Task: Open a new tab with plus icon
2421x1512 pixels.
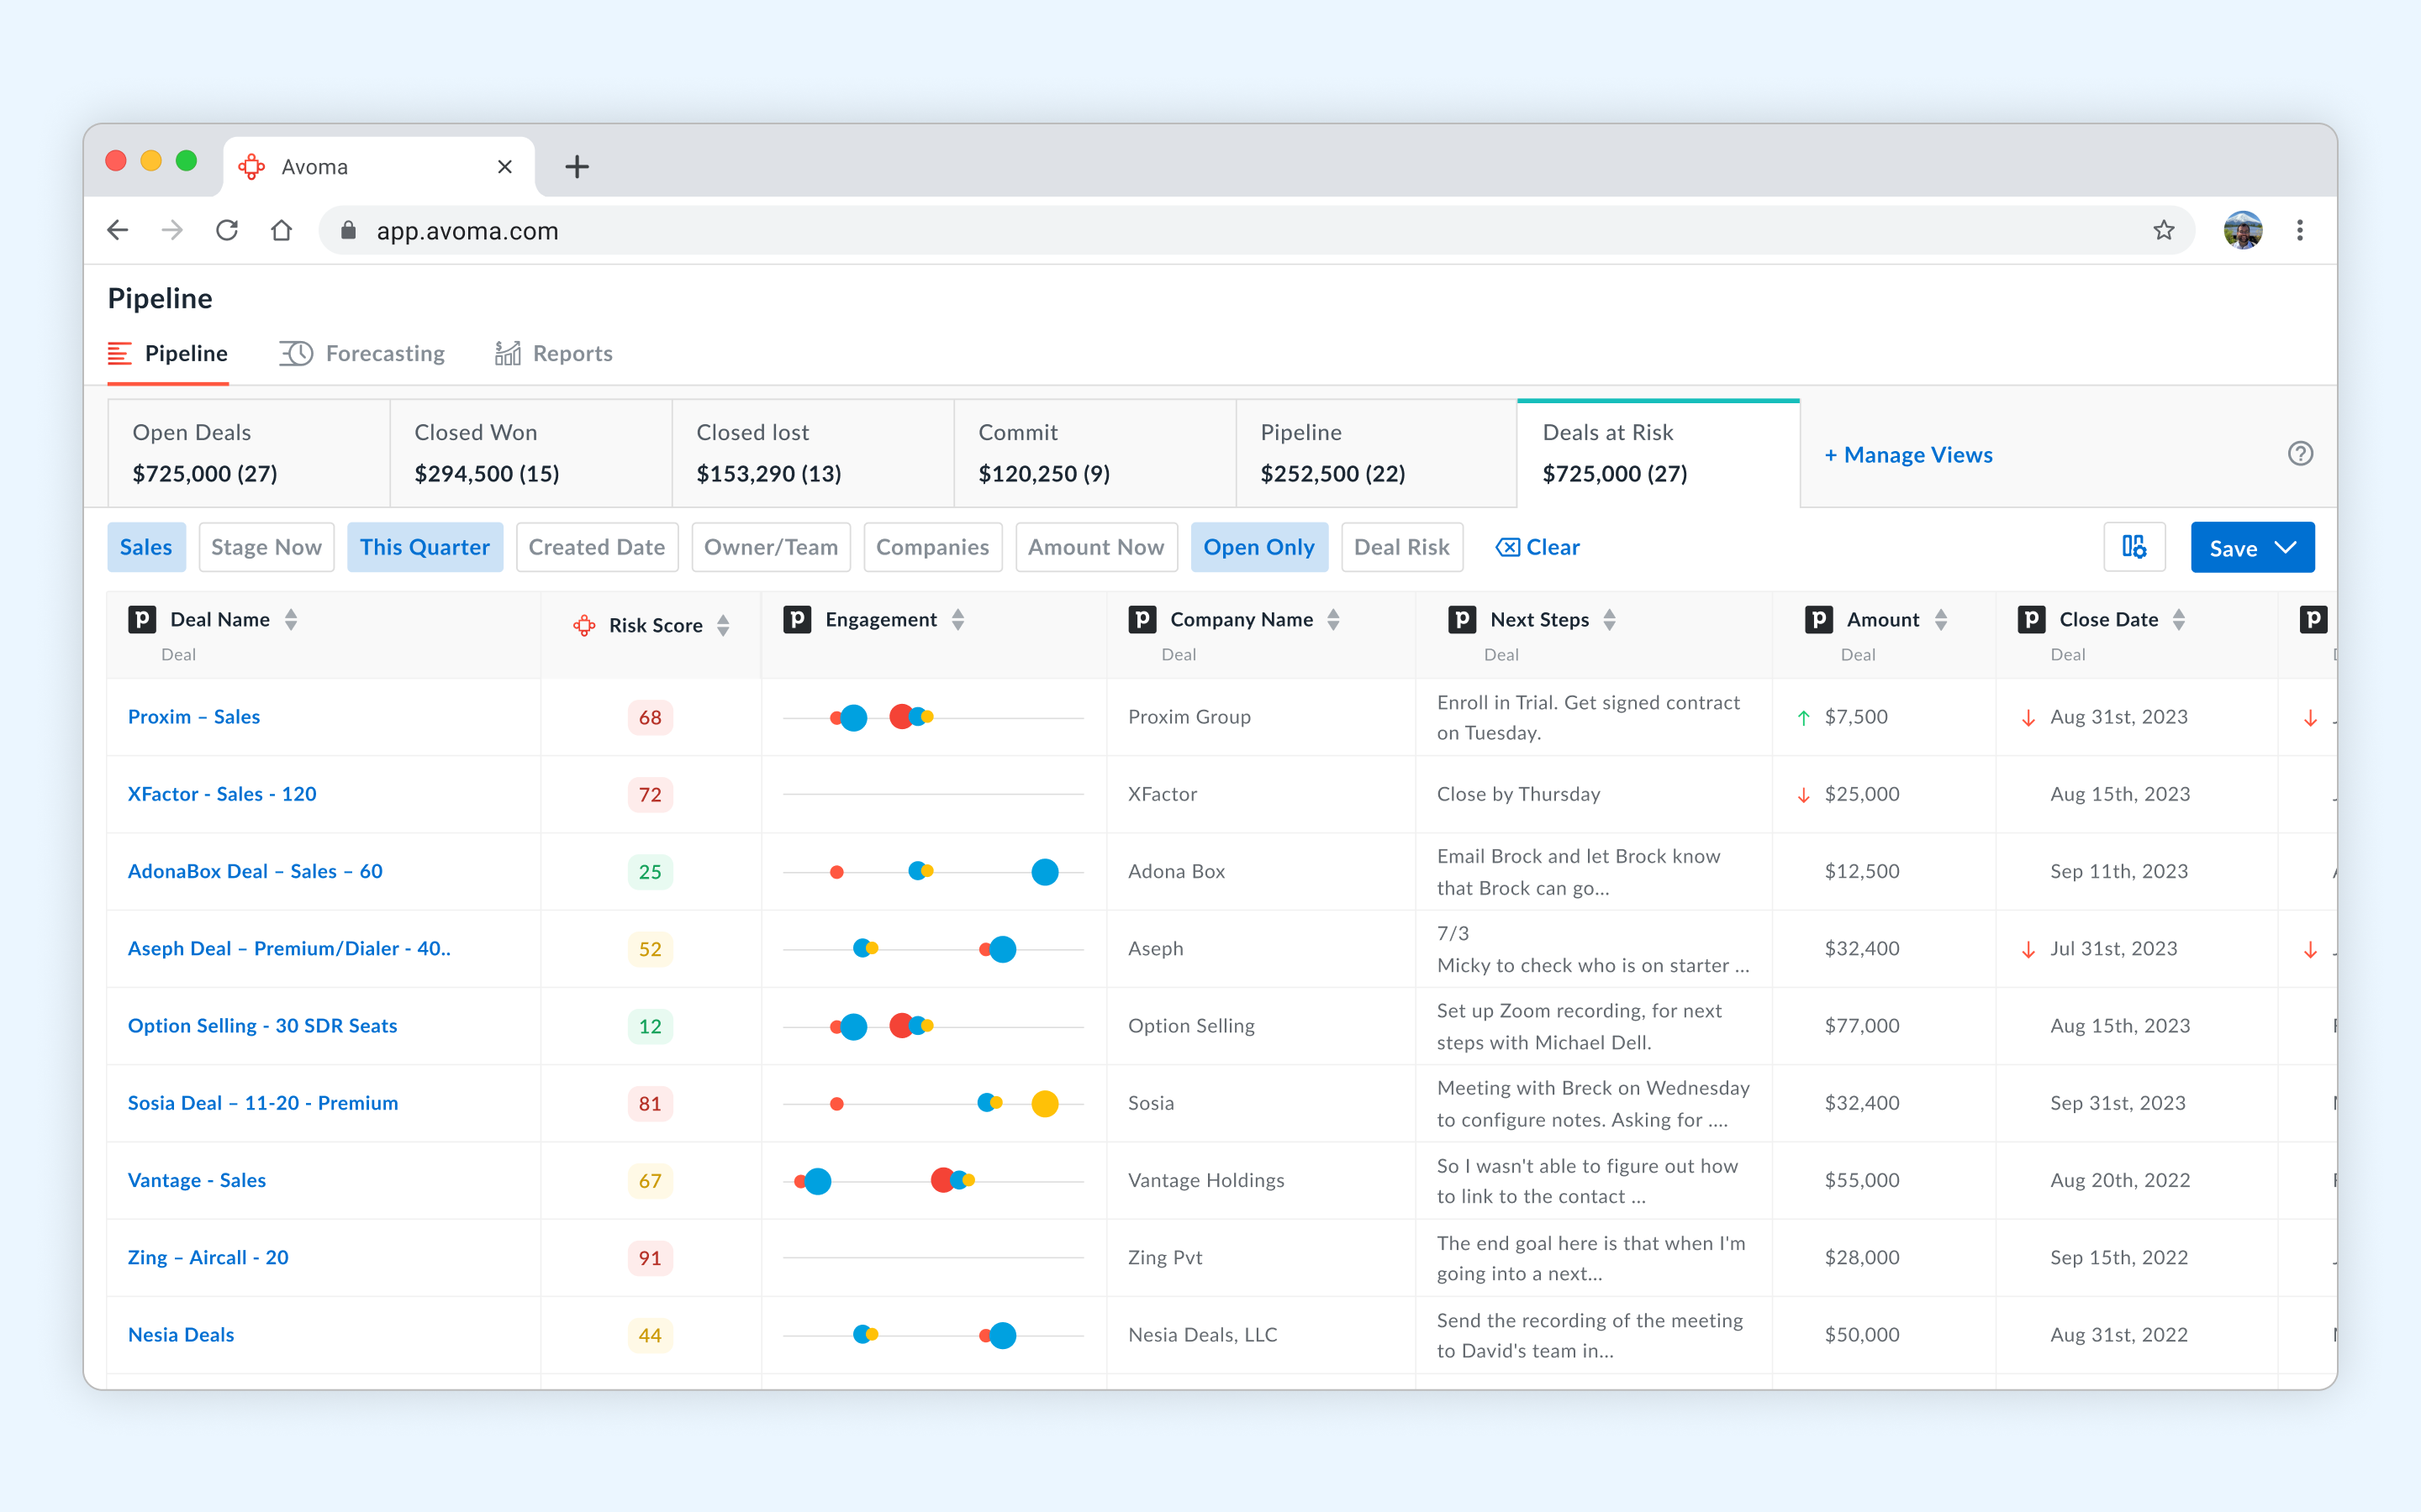Action: point(578,167)
